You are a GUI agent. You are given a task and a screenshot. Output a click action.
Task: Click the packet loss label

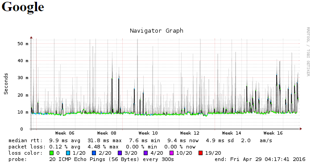[x=27, y=147]
